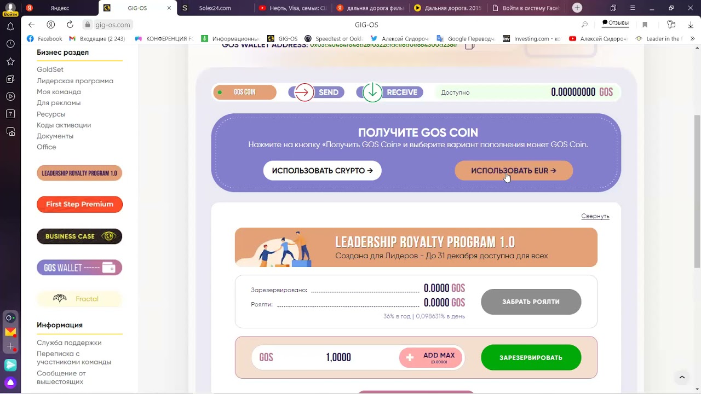Open the Fractal sidebar badge
The image size is (701, 394).
tap(79, 299)
